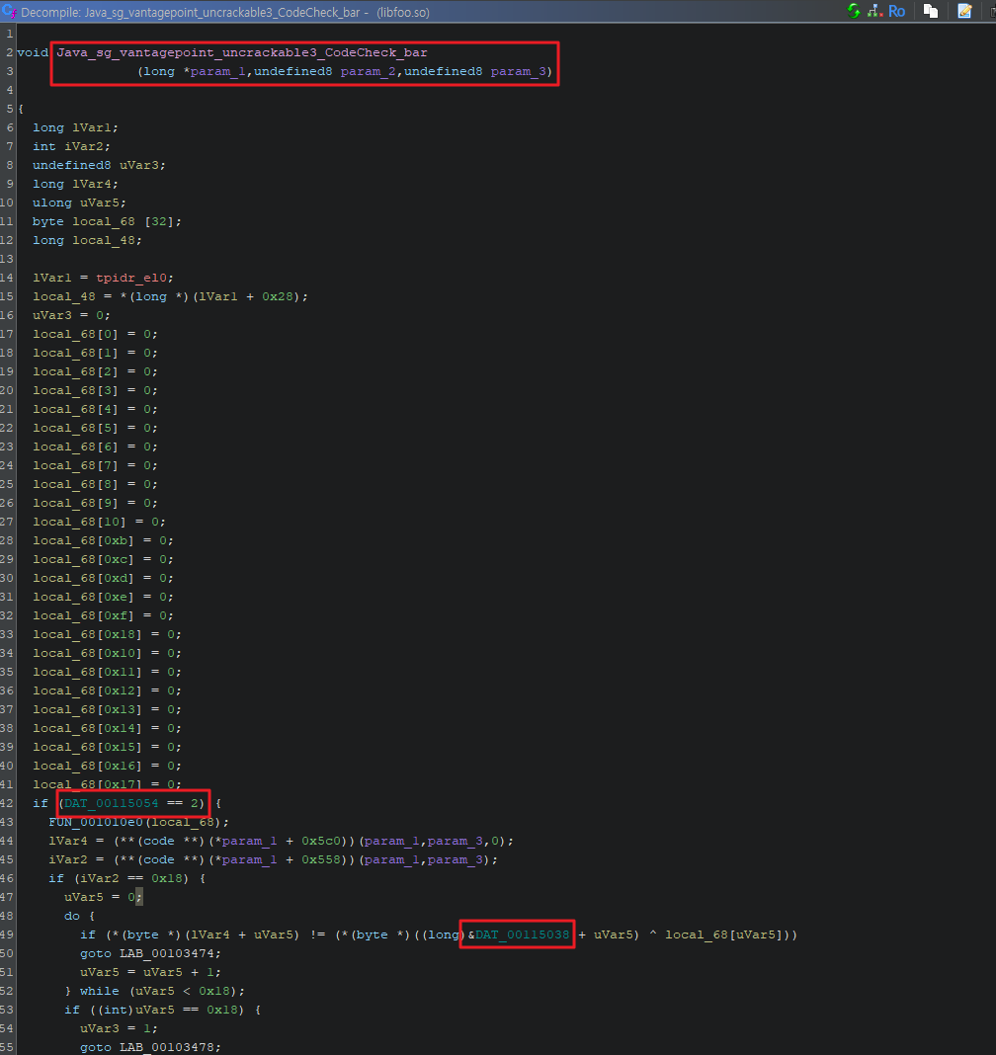Click 'lVar1' in 'long lVar1;' declaration

(x=92, y=127)
